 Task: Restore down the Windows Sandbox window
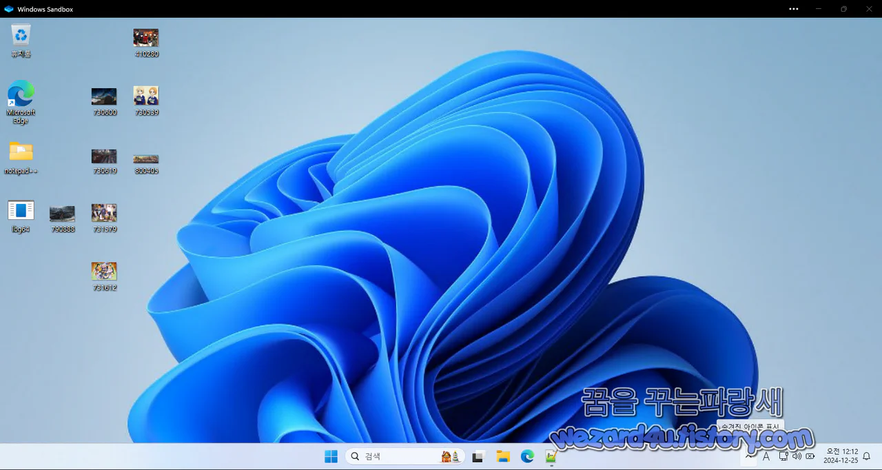843,9
